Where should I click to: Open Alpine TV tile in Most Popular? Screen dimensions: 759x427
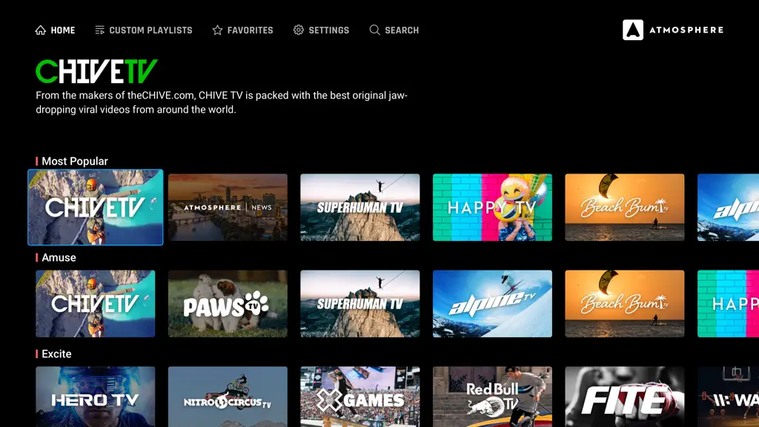point(728,208)
